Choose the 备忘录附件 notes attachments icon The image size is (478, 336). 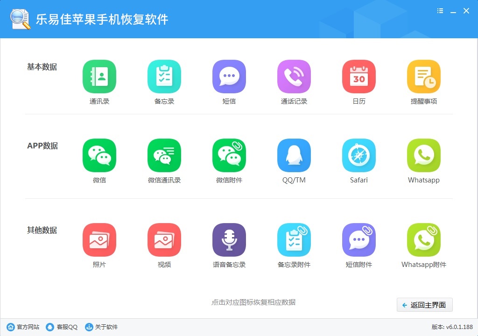[x=294, y=240]
